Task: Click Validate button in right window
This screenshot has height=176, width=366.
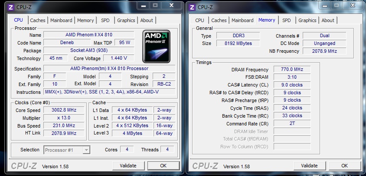Action: pyautogui.click(x=309, y=166)
